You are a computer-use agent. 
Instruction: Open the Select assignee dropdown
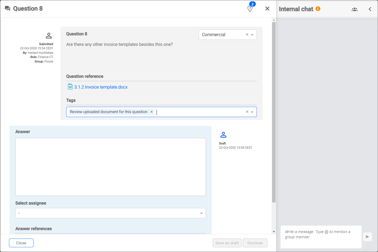[x=110, y=213]
